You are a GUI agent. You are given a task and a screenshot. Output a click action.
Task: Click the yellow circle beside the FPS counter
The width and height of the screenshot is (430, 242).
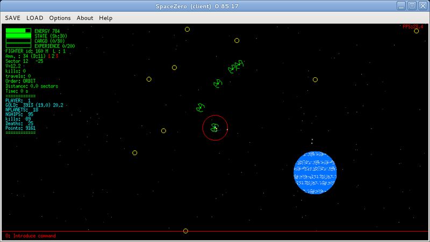pyautogui.click(x=416, y=31)
